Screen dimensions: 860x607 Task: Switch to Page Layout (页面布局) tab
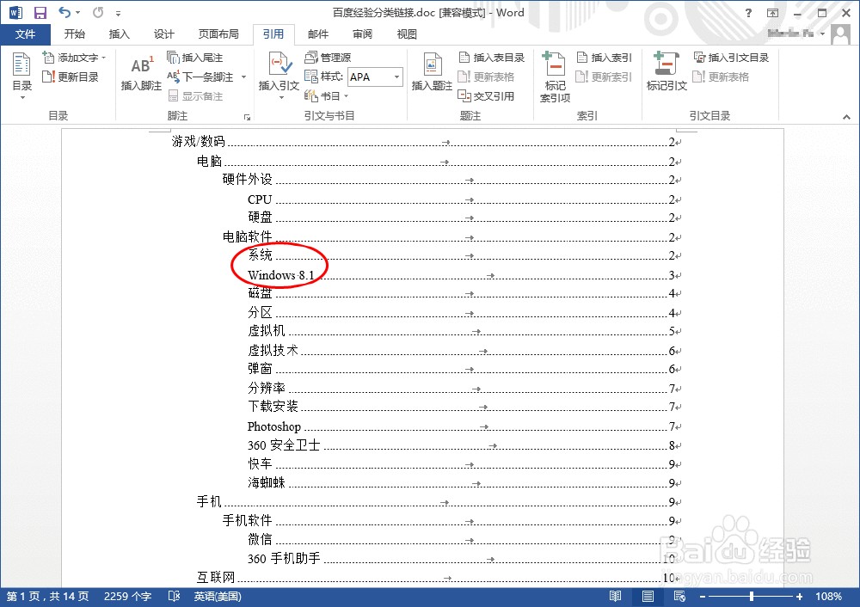pyautogui.click(x=218, y=34)
